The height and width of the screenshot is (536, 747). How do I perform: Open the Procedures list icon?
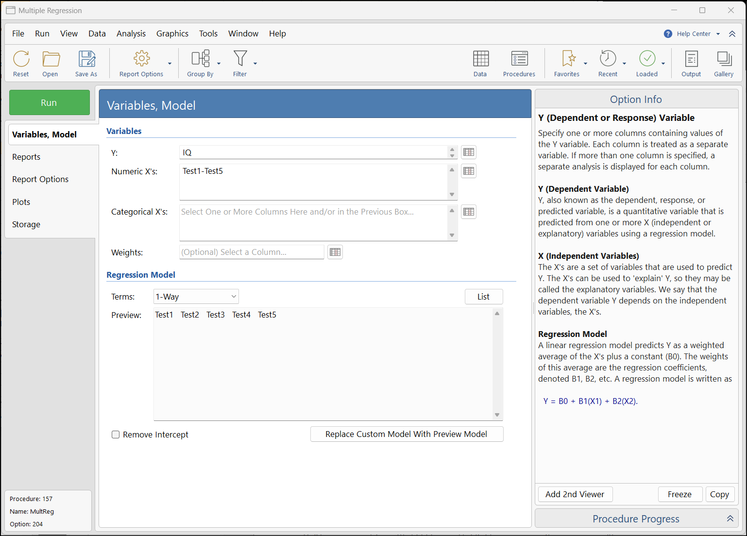pyautogui.click(x=519, y=59)
